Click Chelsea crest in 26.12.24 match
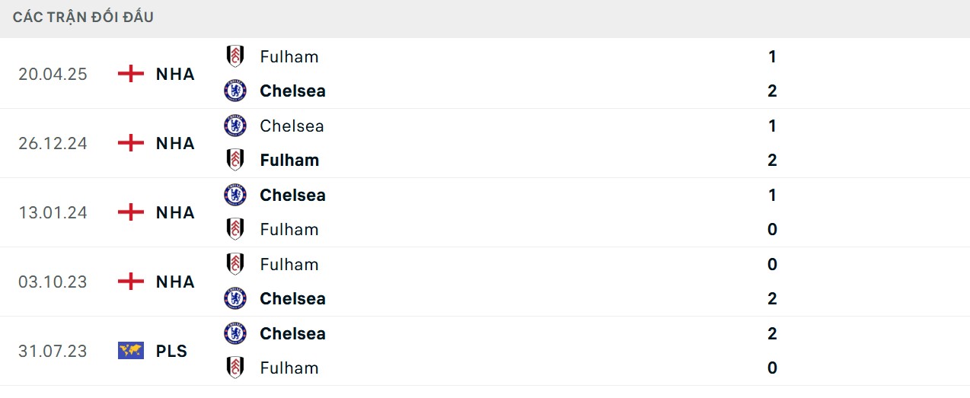970x398 pixels. (235, 126)
